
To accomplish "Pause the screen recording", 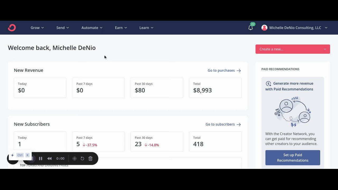I will click(x=40, y=159).
